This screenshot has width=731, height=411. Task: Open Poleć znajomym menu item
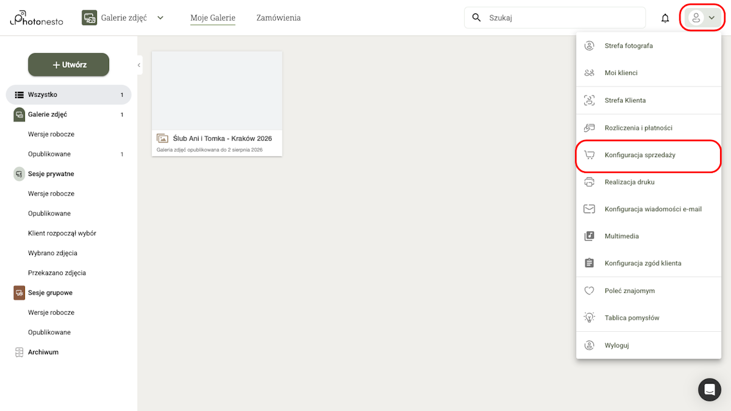(x=649, y=290)
